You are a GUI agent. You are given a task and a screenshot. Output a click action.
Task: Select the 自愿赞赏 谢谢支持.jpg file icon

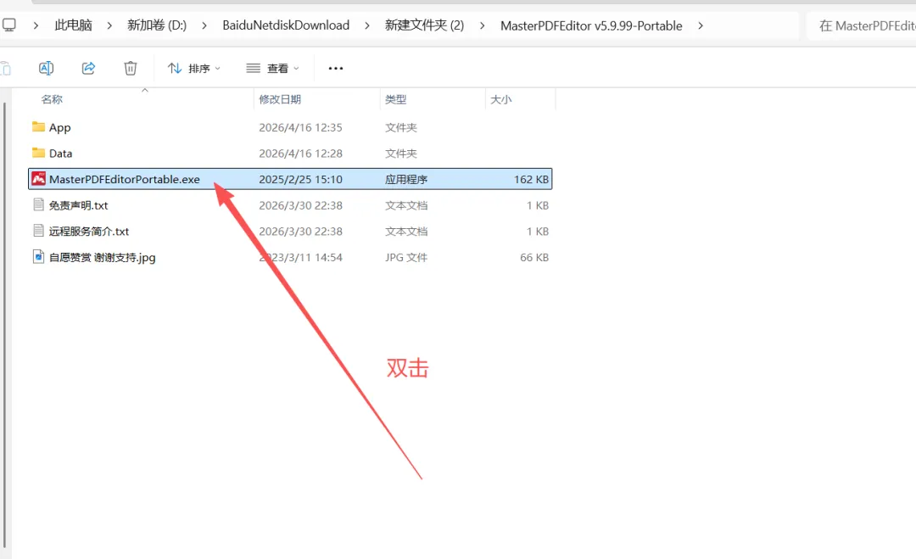click(38, 256)
